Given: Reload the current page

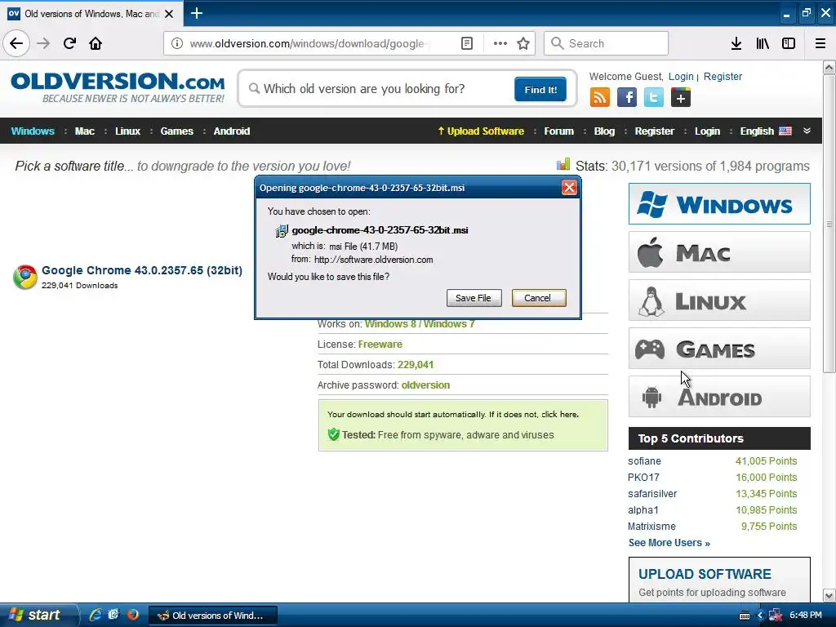Looking at the screenshot, I should click(69, 43).
